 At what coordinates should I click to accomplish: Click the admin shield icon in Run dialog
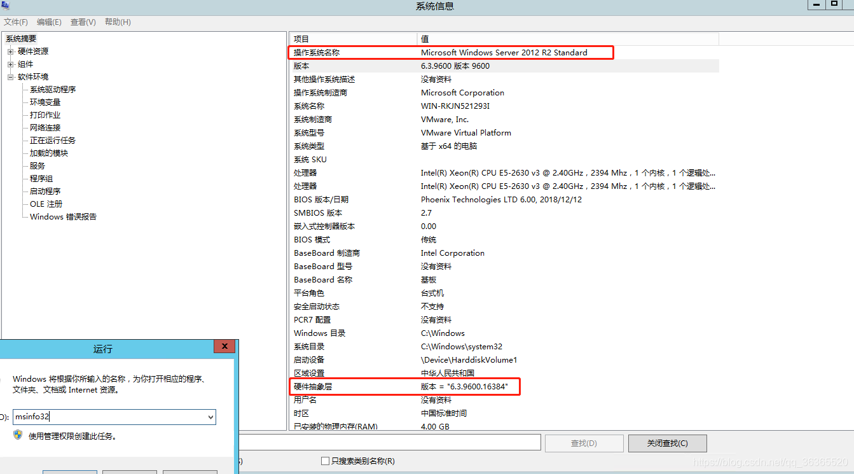point(18,435)
